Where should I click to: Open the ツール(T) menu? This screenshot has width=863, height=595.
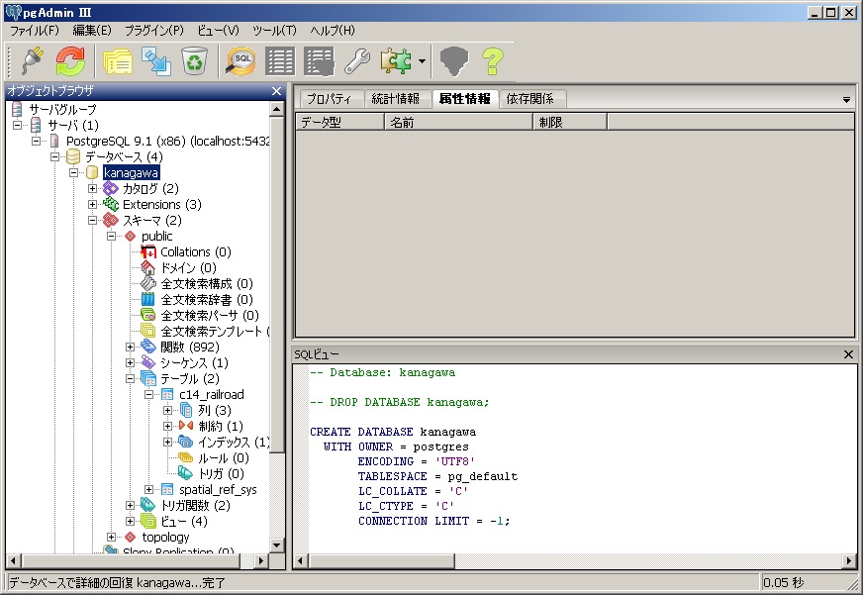[274, 31]
